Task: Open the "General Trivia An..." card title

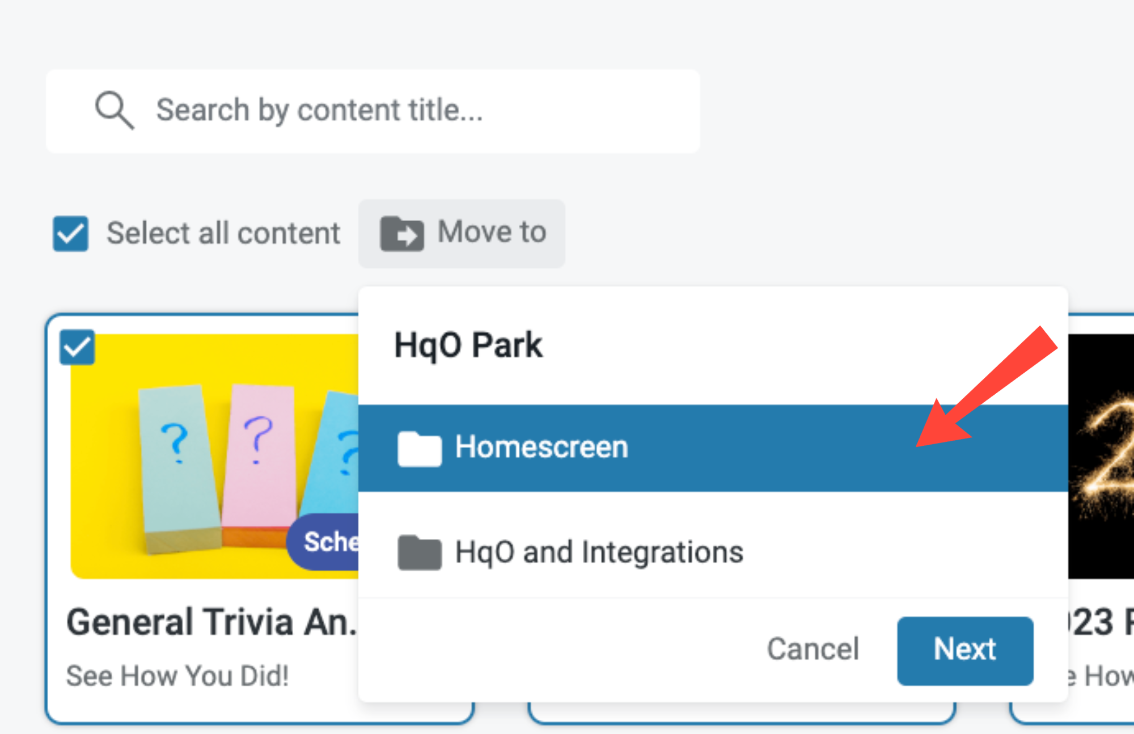Action: [x=211, y=622]
